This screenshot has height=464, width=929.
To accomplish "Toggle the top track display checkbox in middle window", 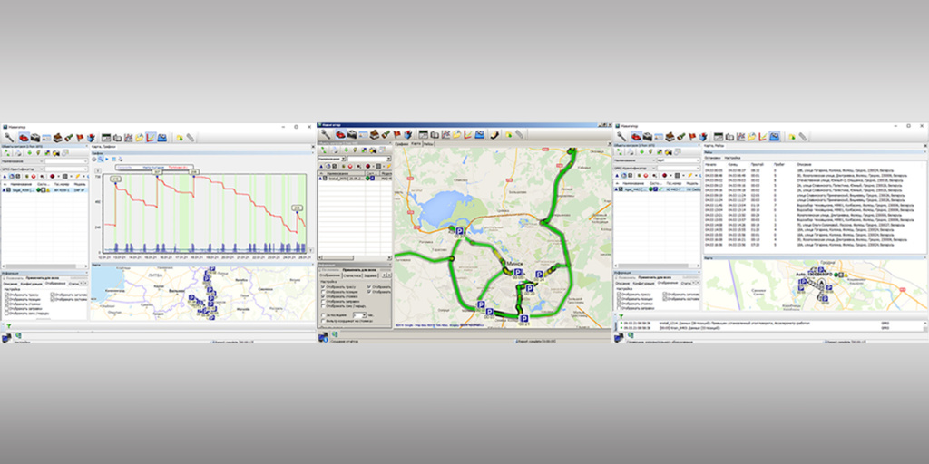I will 325,286.
